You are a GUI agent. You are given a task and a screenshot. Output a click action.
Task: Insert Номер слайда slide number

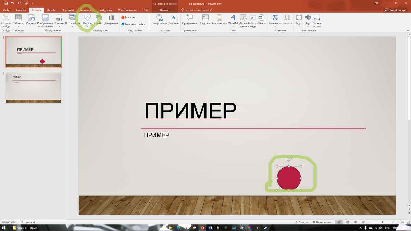(x=252, y=21)
